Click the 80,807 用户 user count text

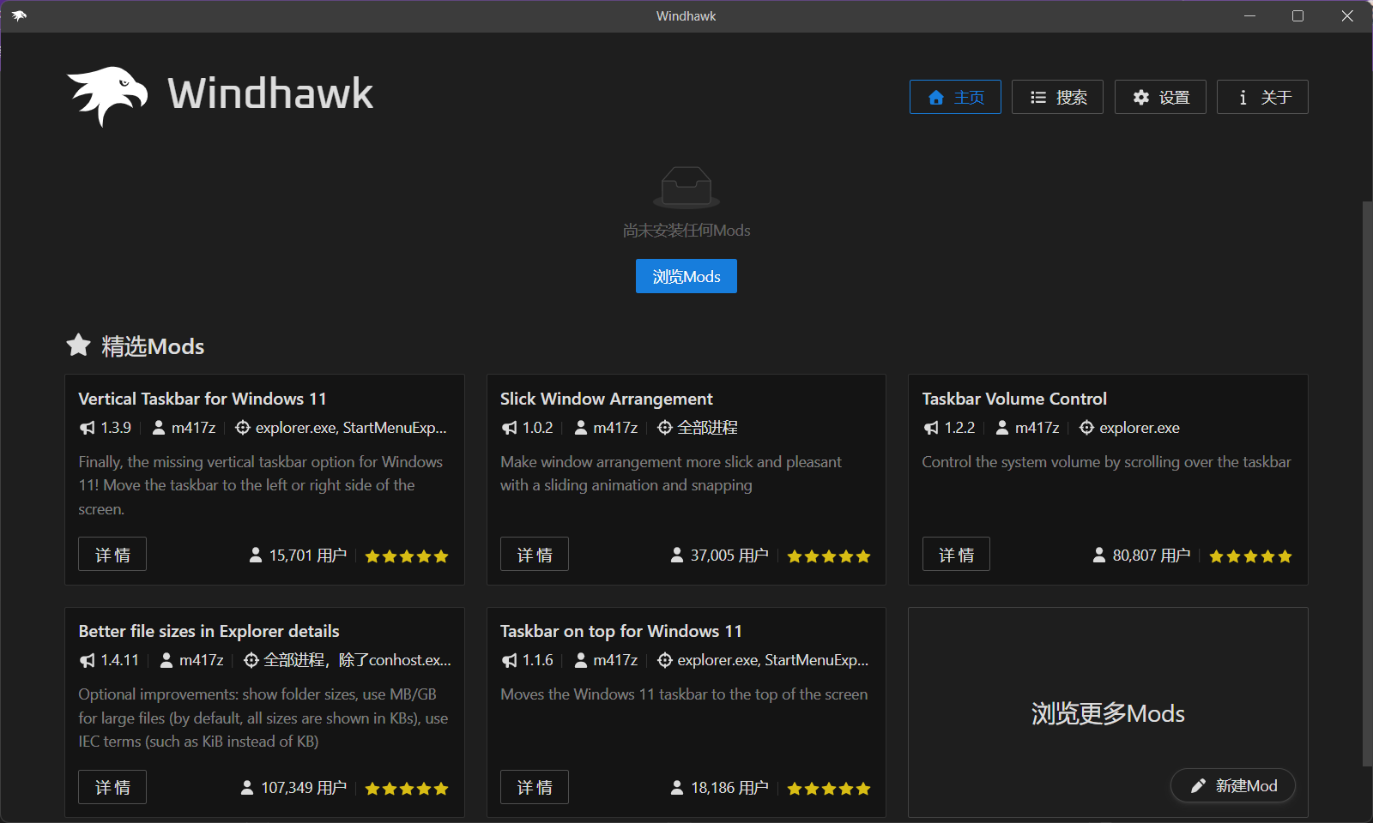coord(1152,556)
